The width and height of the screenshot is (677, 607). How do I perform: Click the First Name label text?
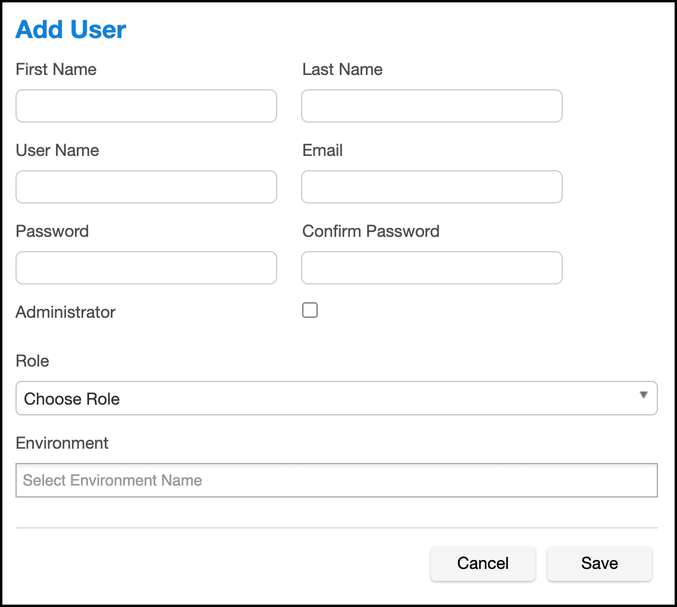[56, 70]
